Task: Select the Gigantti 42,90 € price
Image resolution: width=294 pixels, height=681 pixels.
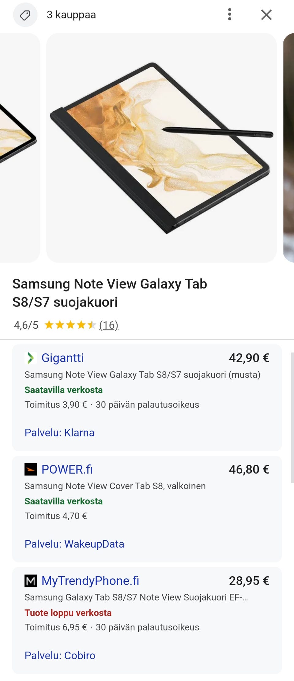Action: 249,358
